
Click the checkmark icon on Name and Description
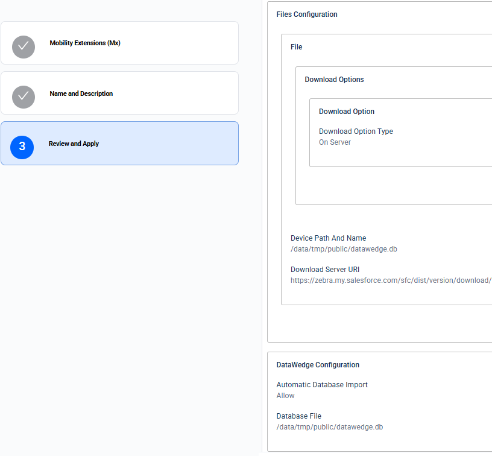[23, 97]
